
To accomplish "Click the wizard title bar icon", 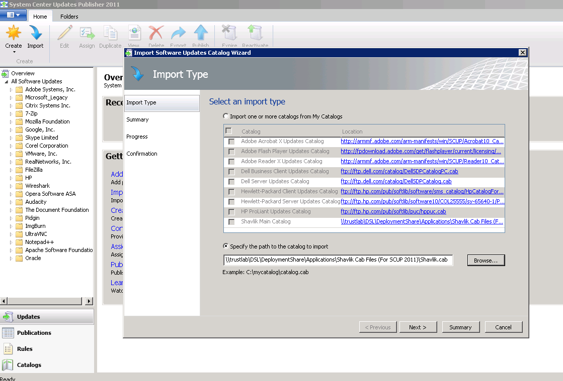I will (x=128, y=53).
